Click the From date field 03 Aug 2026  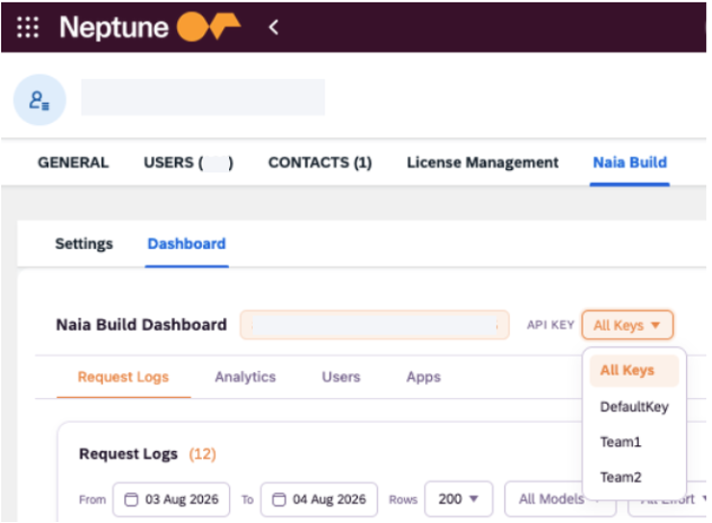click(171, 499)
